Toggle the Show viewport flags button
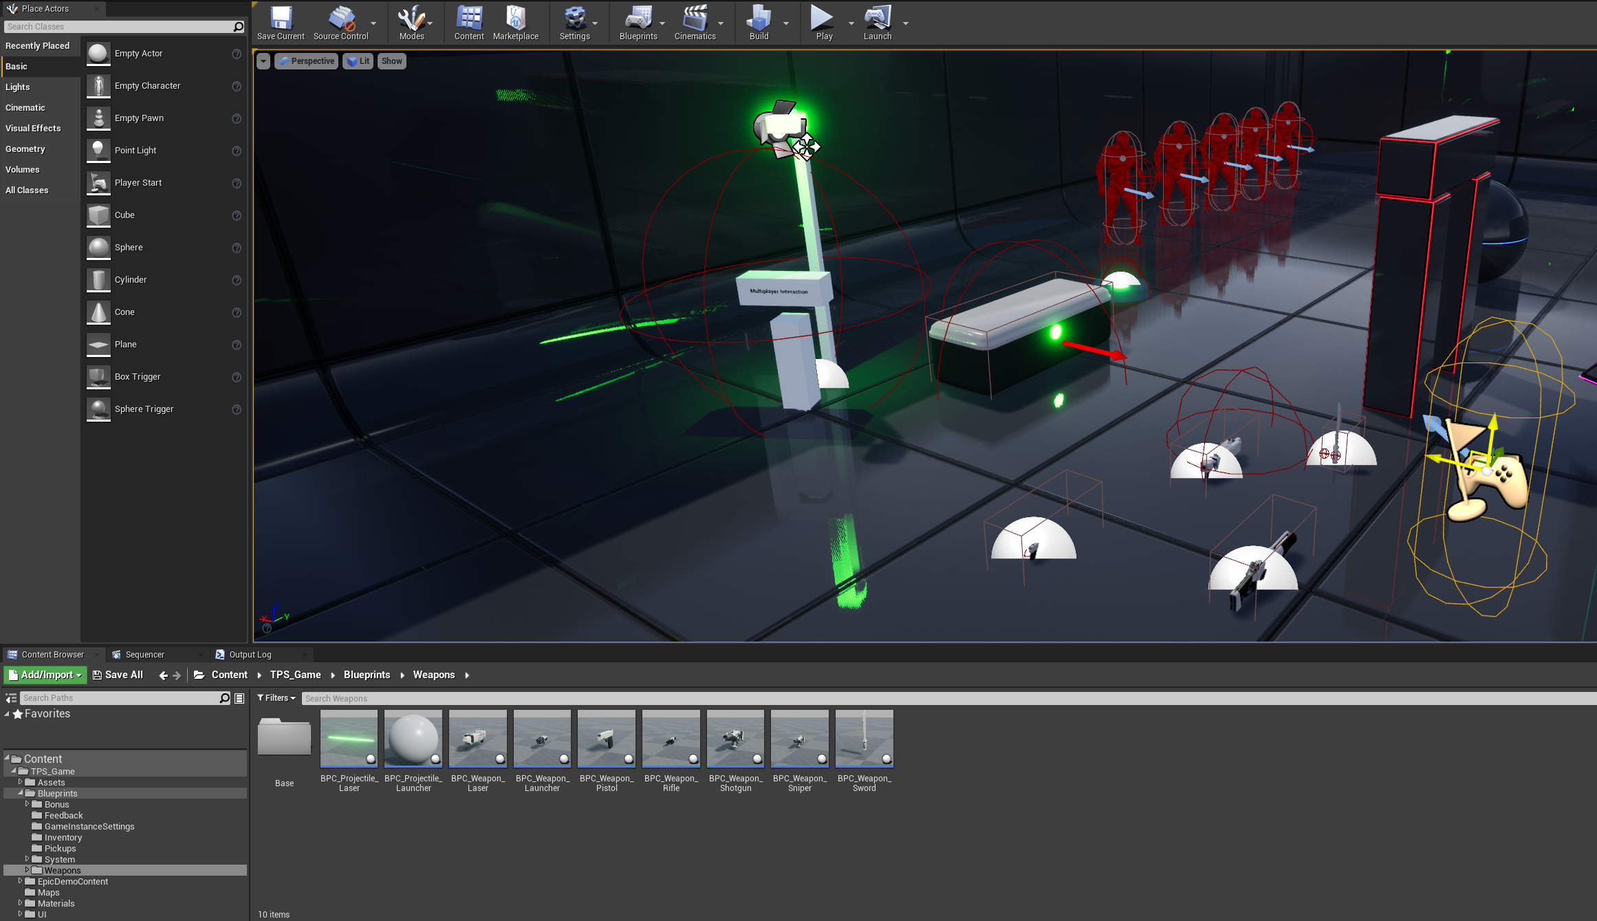1597x921 pixels. pyautogui.click(x=391, y=61)
